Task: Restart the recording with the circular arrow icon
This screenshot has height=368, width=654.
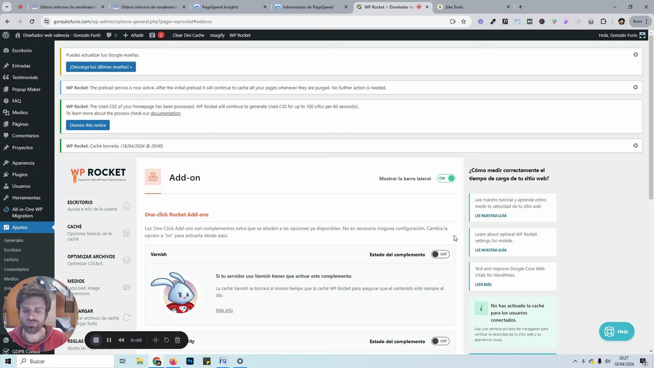Action: 166,340
